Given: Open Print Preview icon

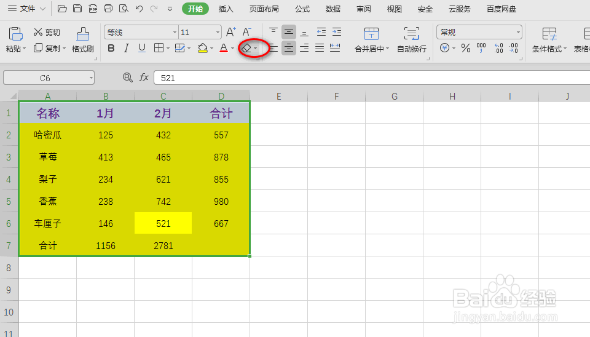Looking at the screenshot, I should coord(124,9).
